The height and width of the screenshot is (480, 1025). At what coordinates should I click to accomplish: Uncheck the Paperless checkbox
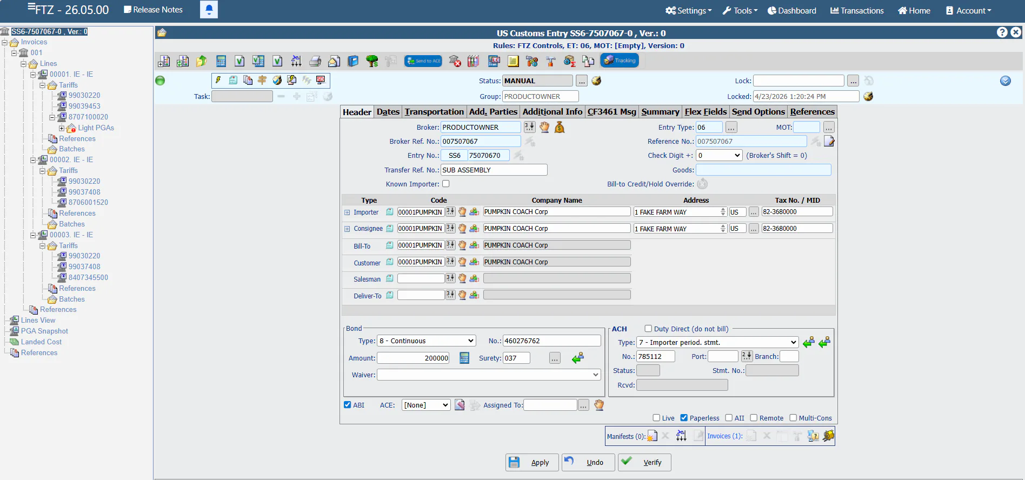click(684, 418)
